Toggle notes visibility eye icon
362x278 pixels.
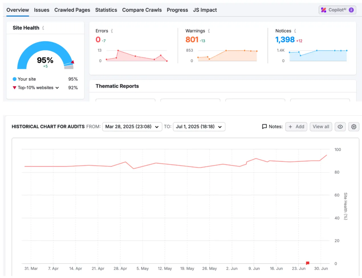click(340, 127)
